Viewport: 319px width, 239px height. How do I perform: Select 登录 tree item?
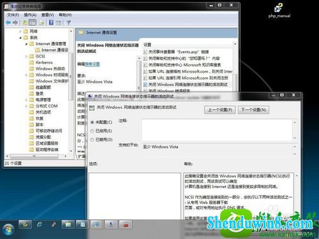(36, 94)
